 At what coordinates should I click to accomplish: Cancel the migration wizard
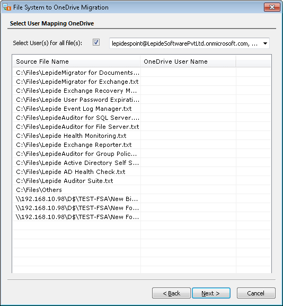(x=256, y=293)
